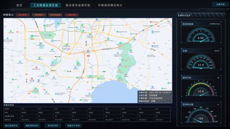Click the 发动机水温 gauge dial
The width and height of the screenshot is (230, 129).
tap(201, 115)
